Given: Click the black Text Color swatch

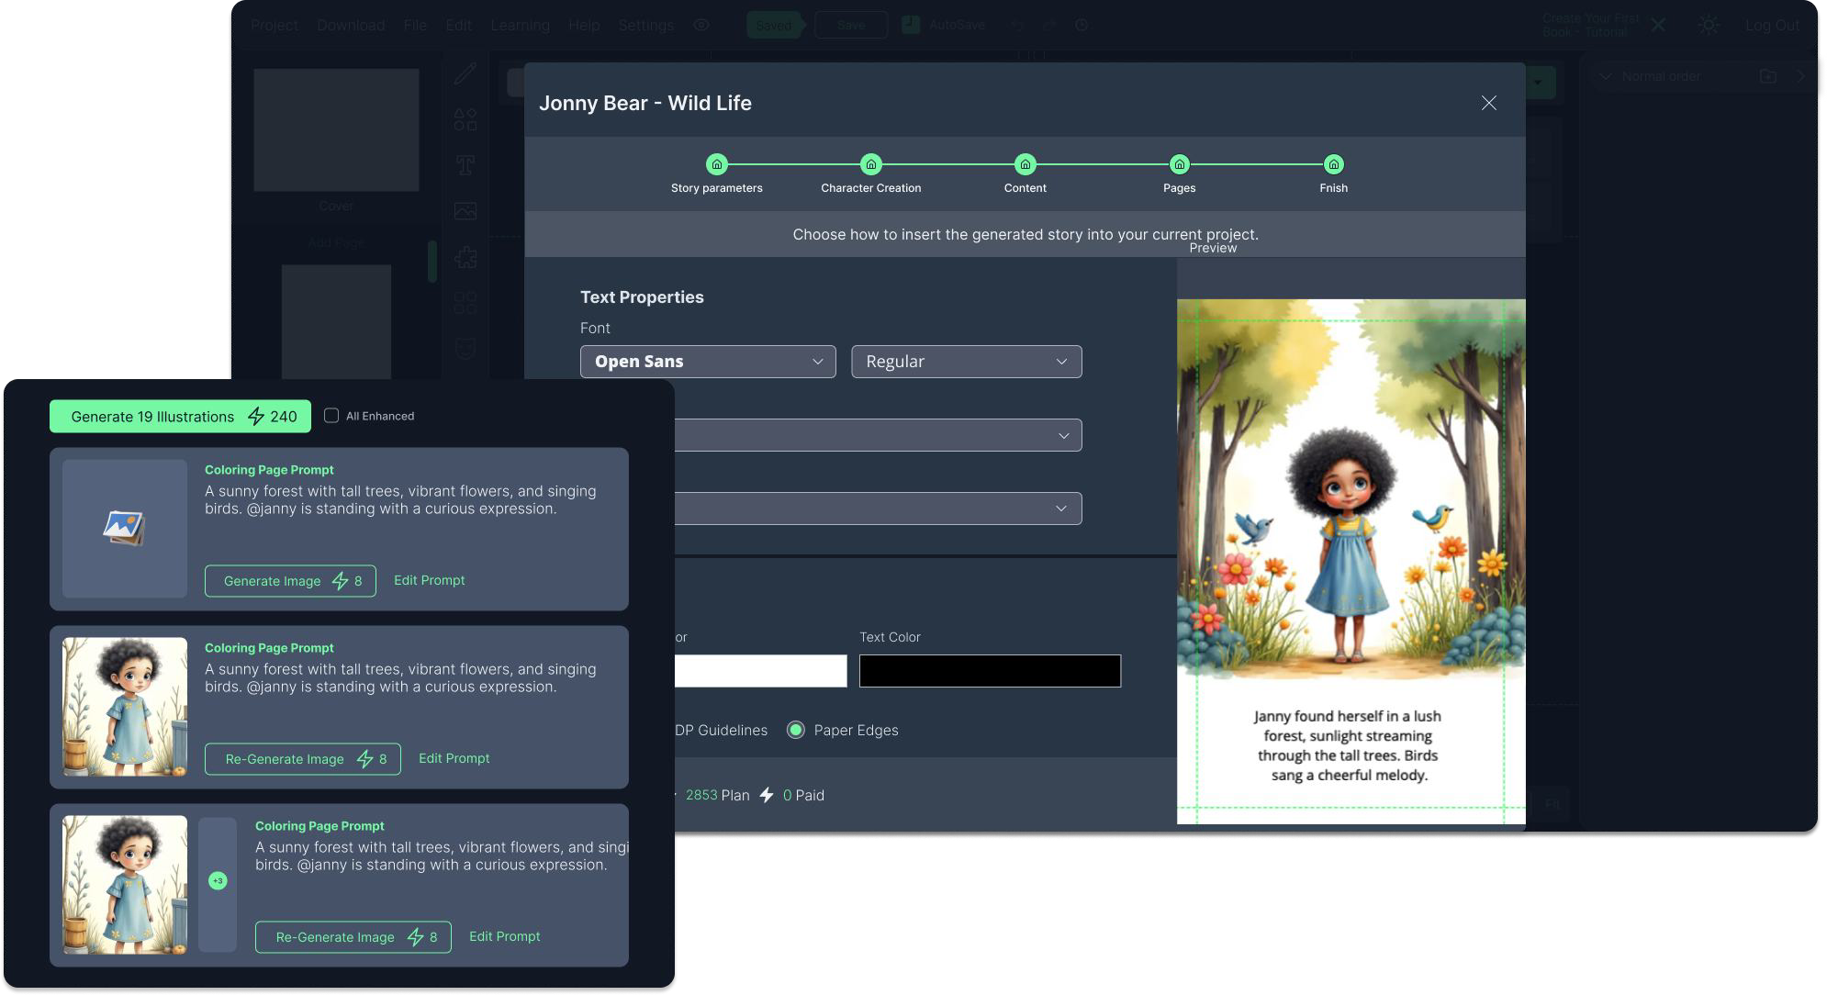Looking at the screenshot, I should 990,671.
